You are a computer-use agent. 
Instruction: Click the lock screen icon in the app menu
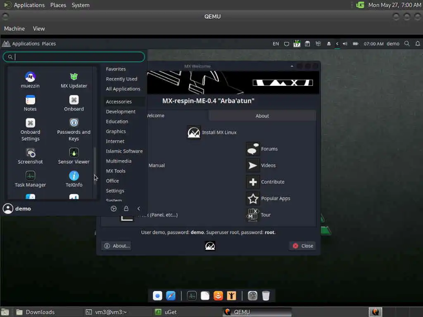pos(126,208)
